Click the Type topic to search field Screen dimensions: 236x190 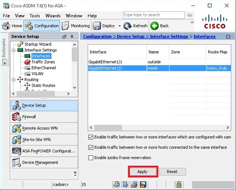click(154, 15)
